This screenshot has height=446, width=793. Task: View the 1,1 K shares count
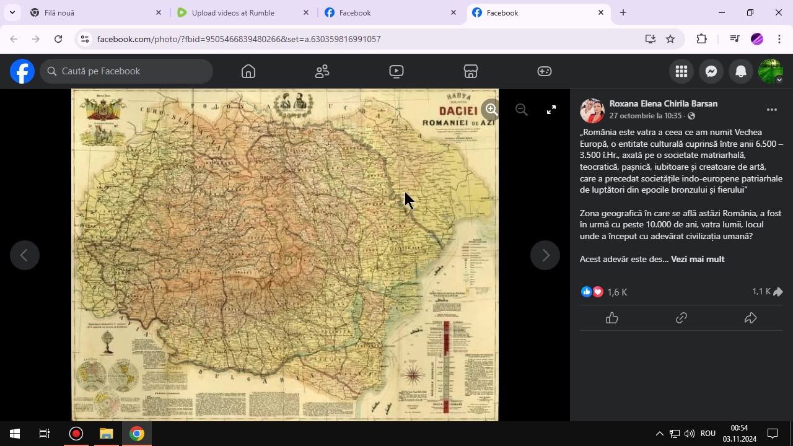pos(768,292)
